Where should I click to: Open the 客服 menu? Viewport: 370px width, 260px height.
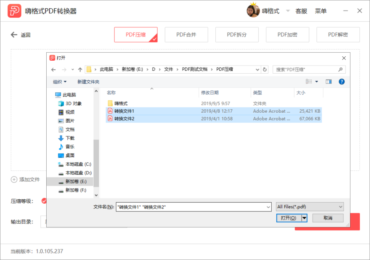tap(301, 11)
